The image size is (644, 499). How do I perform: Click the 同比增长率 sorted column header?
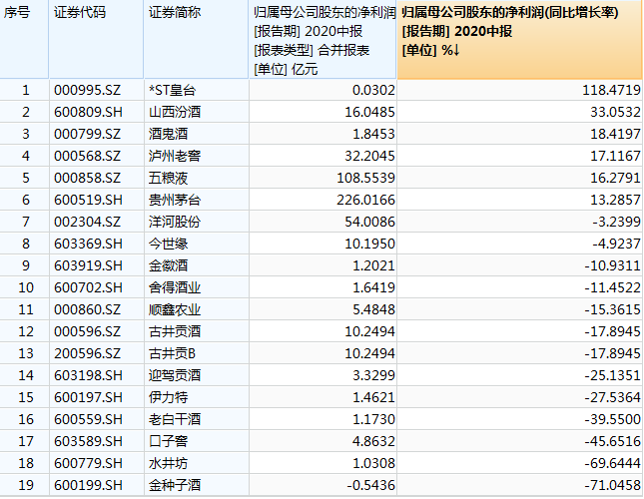coord(519,39)
